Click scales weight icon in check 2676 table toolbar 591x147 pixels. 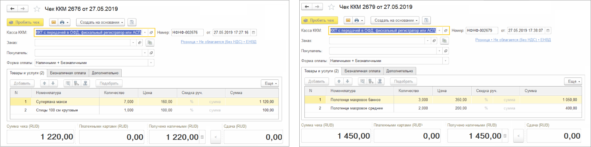click(86, 83)
